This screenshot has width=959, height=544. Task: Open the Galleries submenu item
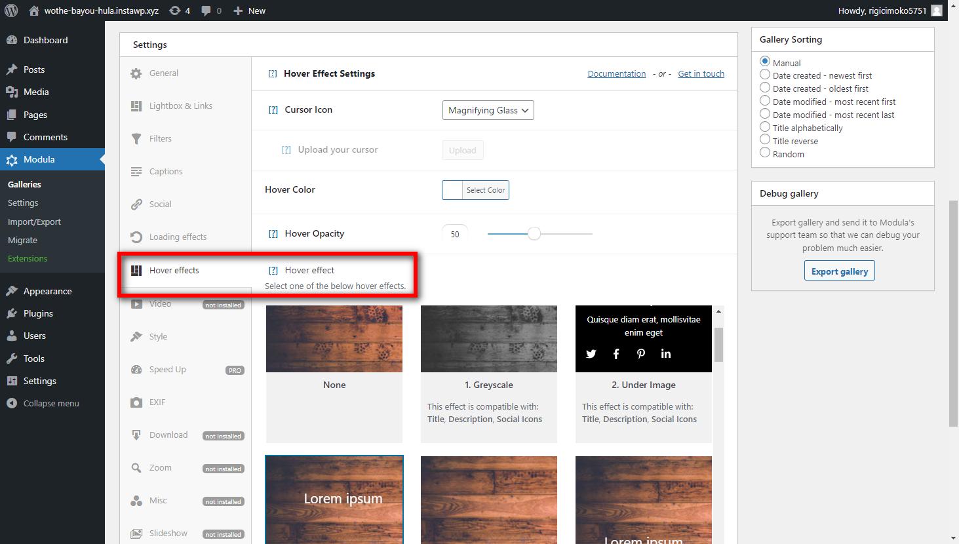click(24, 184)
